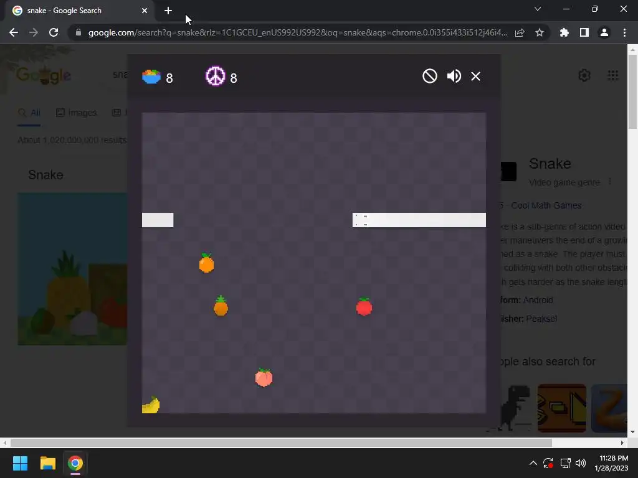The image size is (638, 478).
Task: Open the Cool Math Games link
Action: (x=546, y=205)
